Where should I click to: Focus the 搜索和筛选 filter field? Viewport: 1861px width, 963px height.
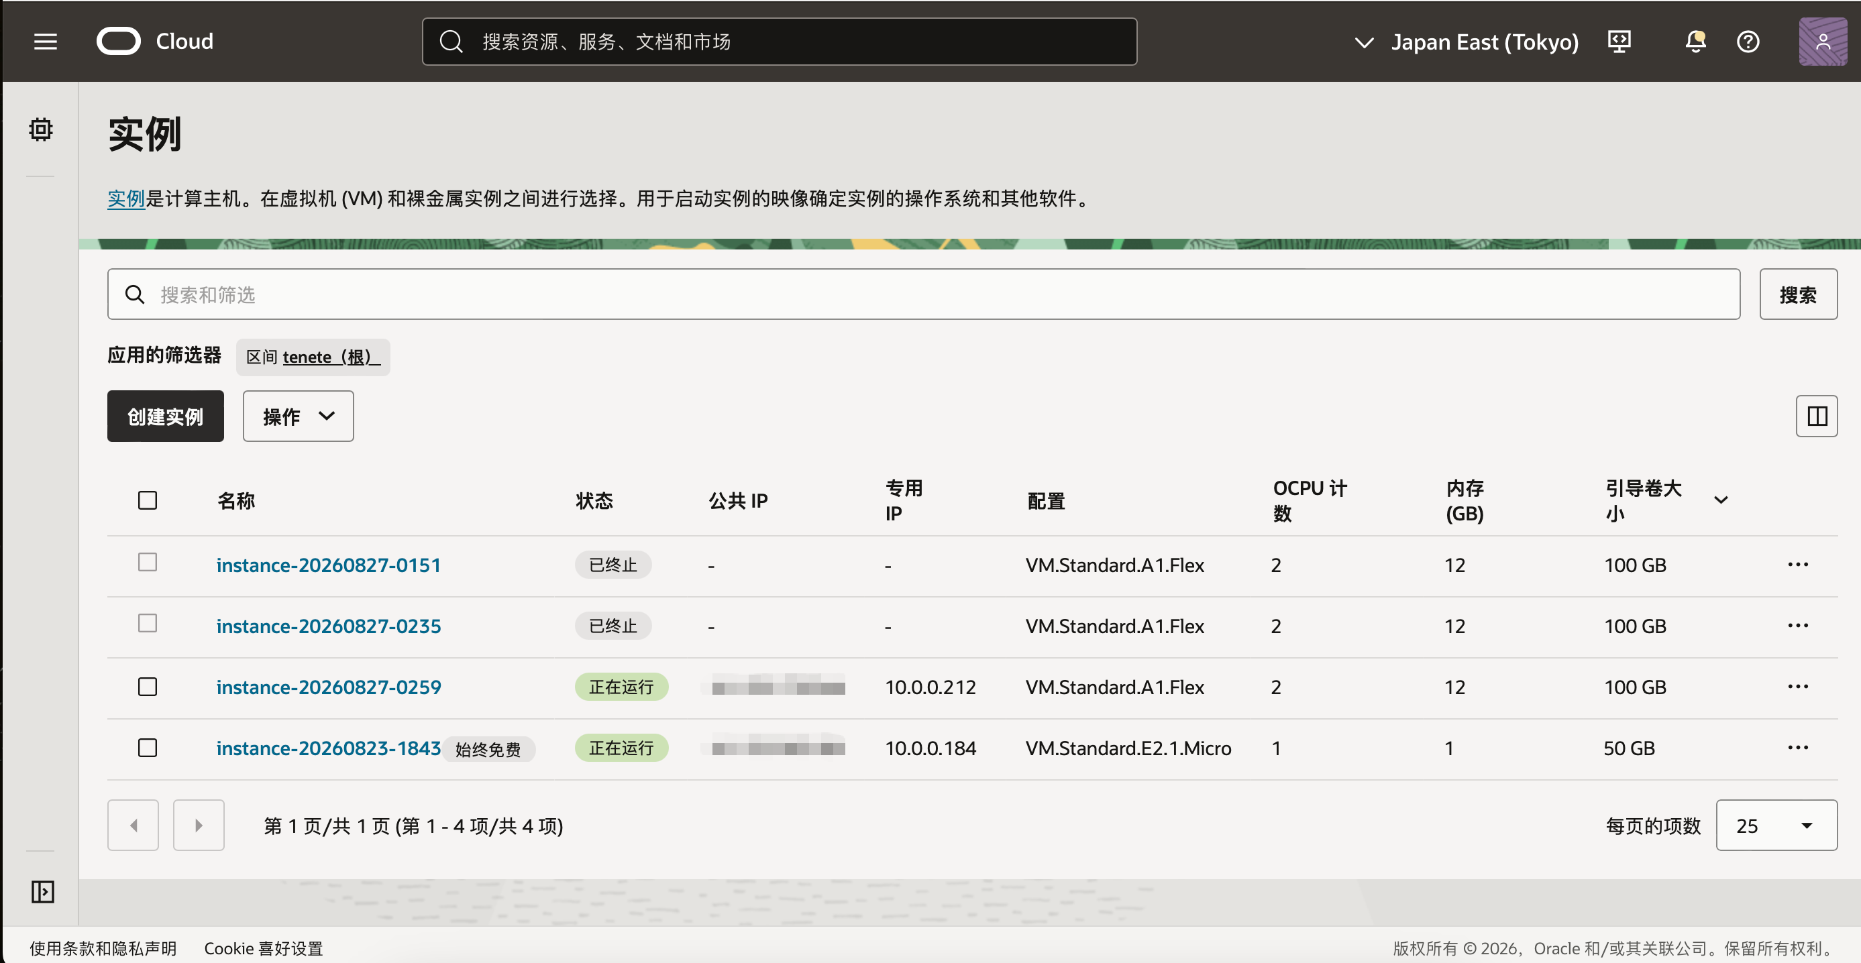(x=923, y=294)
